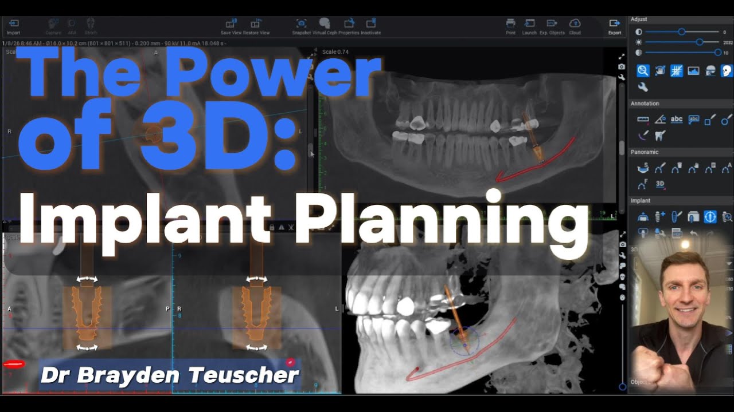Click the third Adjust slider handle

pyautogui.click(x=718, y=53)
